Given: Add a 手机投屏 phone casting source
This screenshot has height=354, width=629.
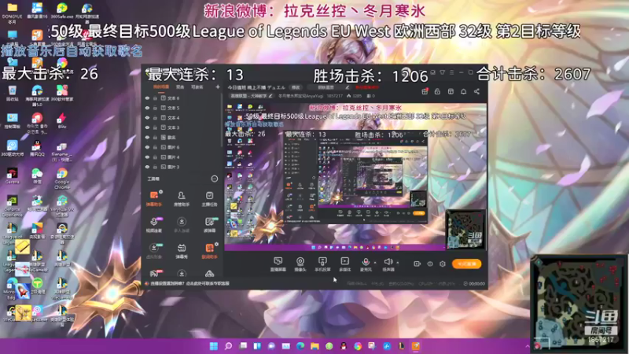Looking at the screenshot, I should coord(322,264).
